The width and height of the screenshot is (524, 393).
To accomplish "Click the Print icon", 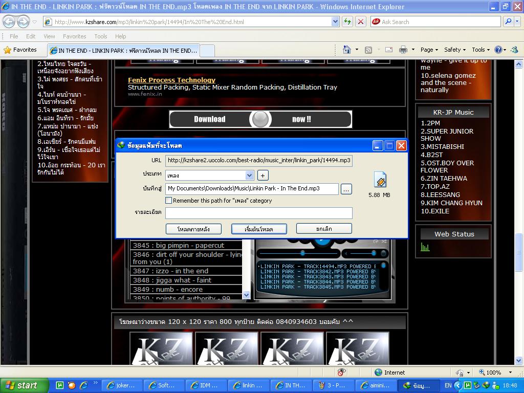I will (x=403, y=50).
